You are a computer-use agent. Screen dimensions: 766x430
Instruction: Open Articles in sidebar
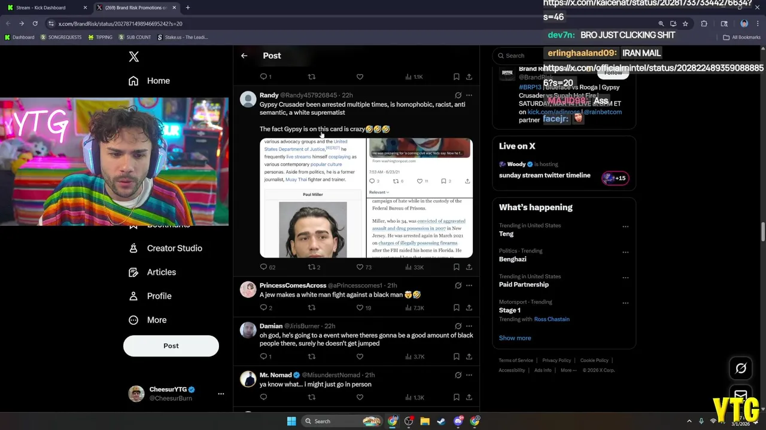tap(153, 272)
